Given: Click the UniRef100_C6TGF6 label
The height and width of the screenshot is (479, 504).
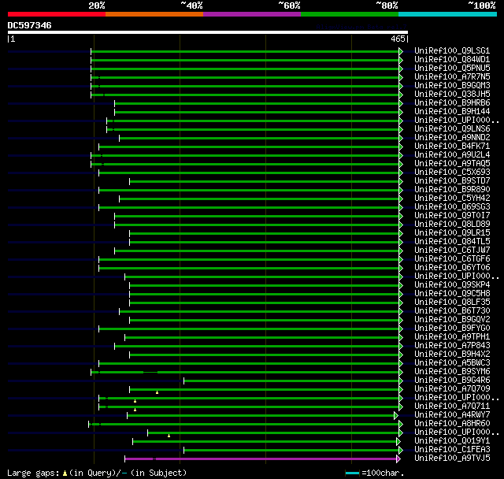Looking at the screenshot, I should 452,259.
